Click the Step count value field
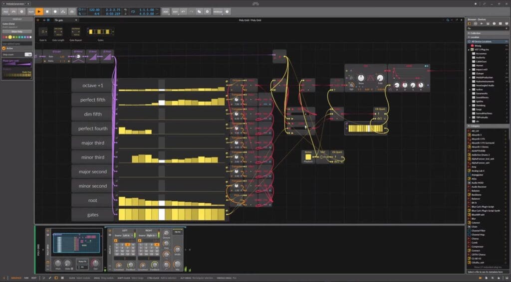Viewport: 511px width, 282px height. [x=28, y=55]
